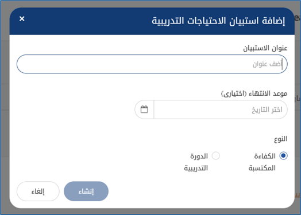Click the النوع section label

coord(281,139)
